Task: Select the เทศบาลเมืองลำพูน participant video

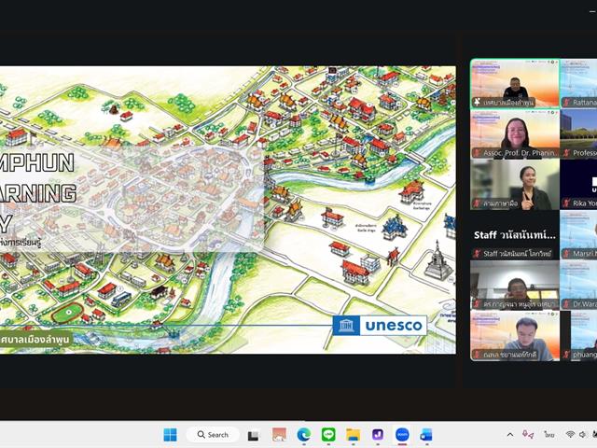Action: (515, 84)
